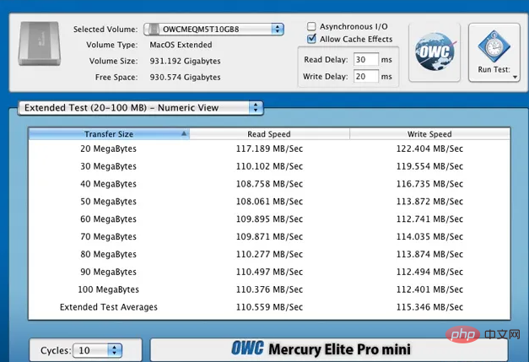The image size is (529, 362).
Task: Click the 930.574 Gigabytes free space value
Action: click(185, 78)
